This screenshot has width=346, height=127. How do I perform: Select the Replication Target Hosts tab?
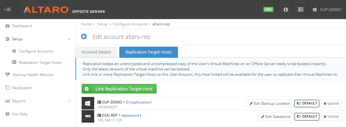[x=149, y=52]
